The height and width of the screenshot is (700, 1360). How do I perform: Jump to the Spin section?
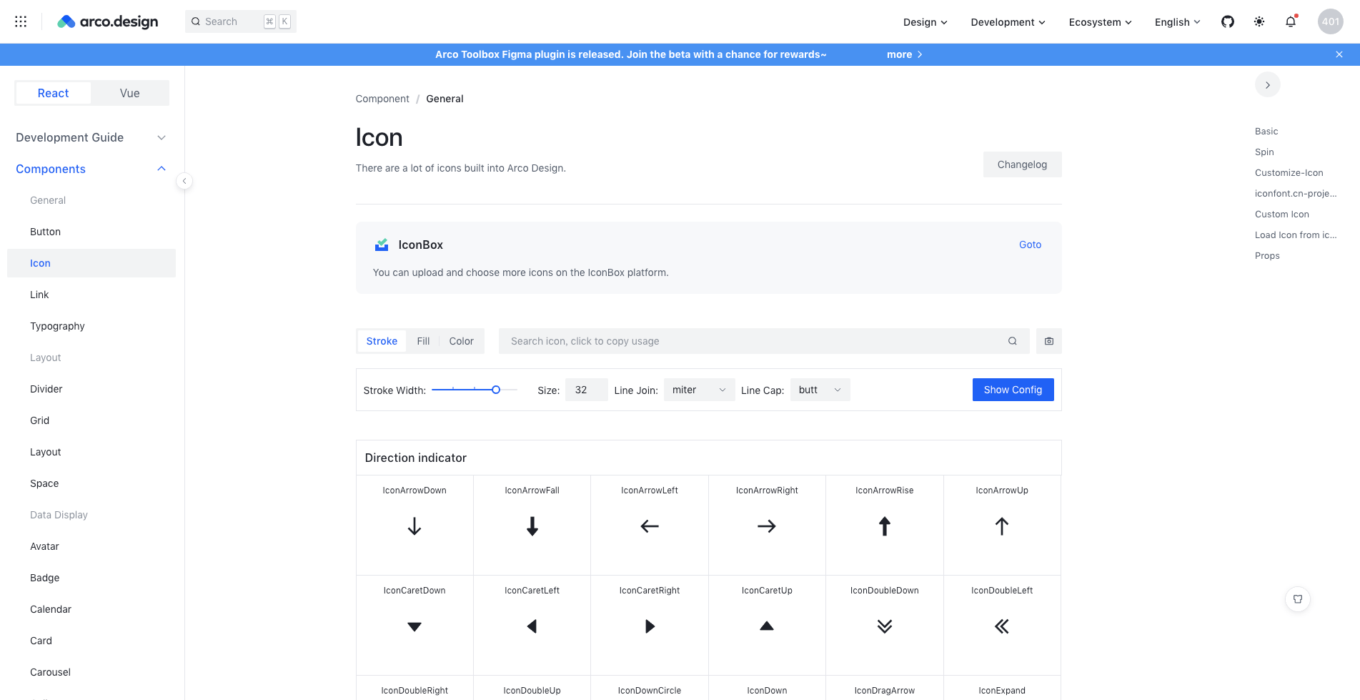click(1264, 152)
